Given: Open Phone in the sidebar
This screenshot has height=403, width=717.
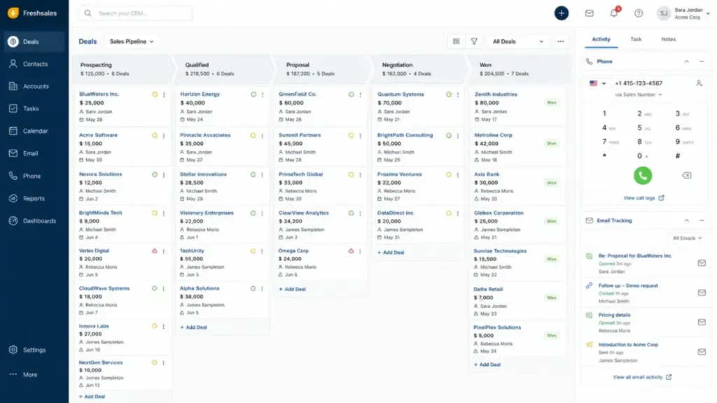Looking at the screenshot, I should [x=34, y=176].
